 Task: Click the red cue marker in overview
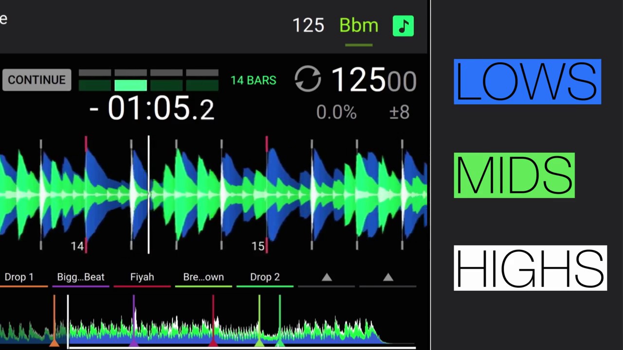(x=213, y=321)
